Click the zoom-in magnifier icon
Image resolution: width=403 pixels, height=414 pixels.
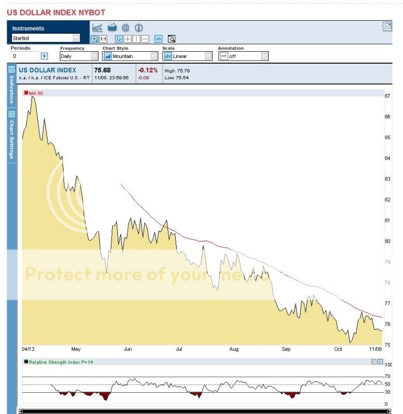pyautogui.click(x=95, y=39)
